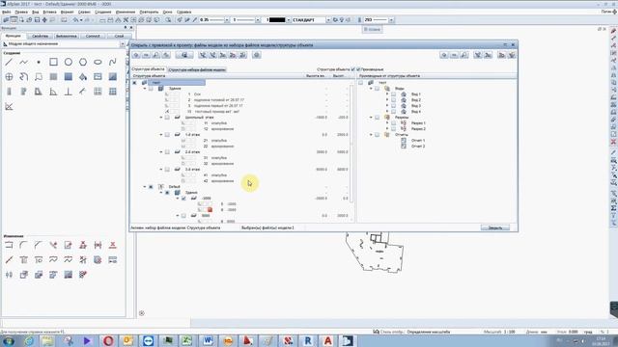This screenshot has width=618, height=347.
Task: Collapse the Разрезы node in derived panel
Action: pyautogui.click(x=371, y=118)
